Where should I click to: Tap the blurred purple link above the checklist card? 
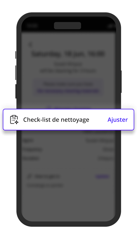tap(69, 108)
